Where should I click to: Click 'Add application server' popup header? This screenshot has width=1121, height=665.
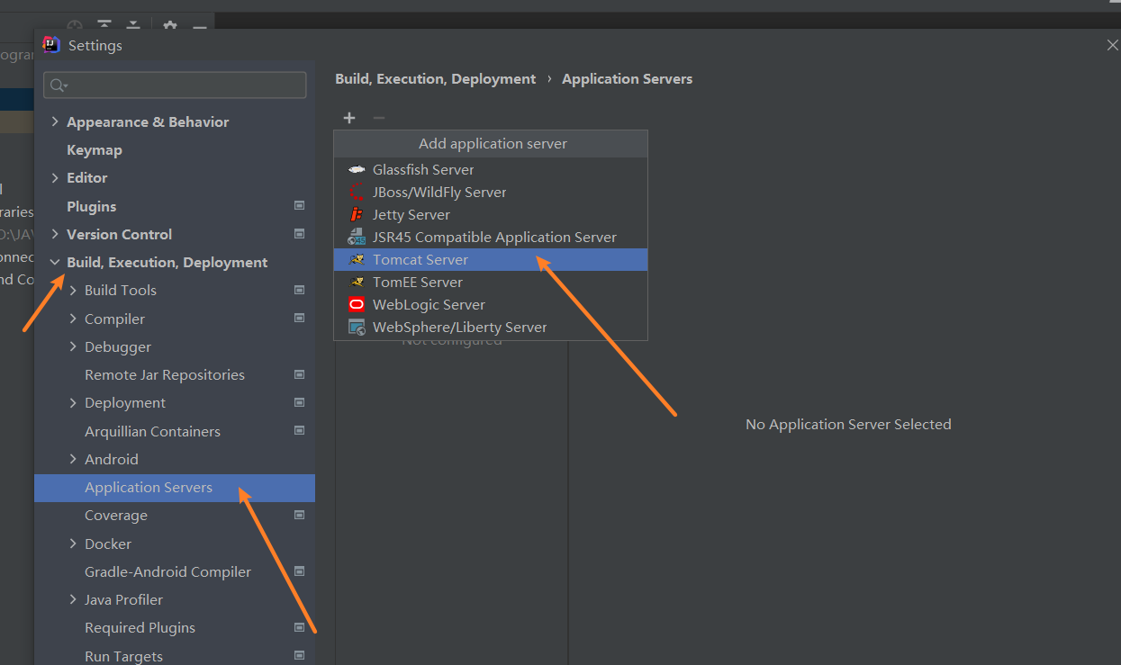point(491,144)
